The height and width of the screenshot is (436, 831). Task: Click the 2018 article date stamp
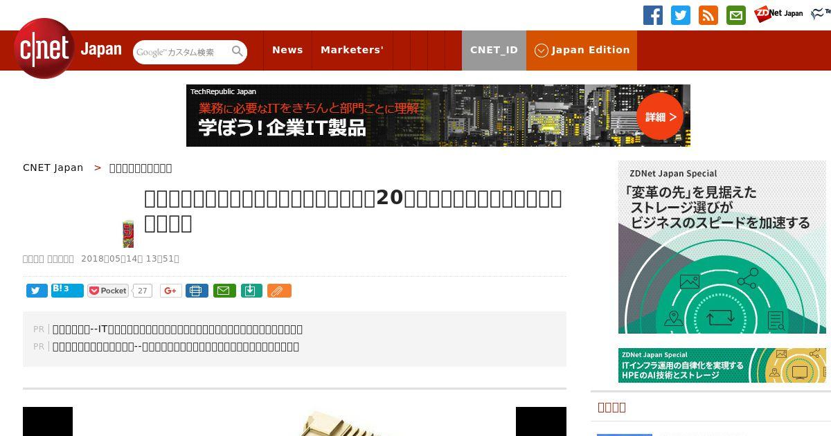(x=130, y=259)
